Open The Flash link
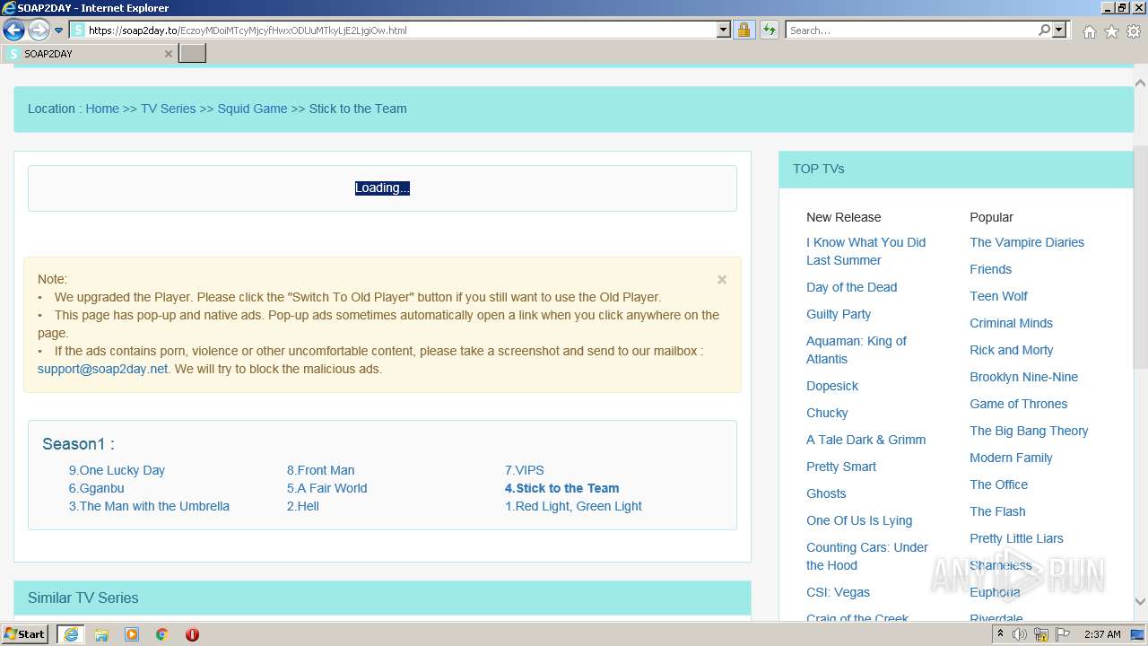The height and width of the screenshot is (646, 1148). 997,511
